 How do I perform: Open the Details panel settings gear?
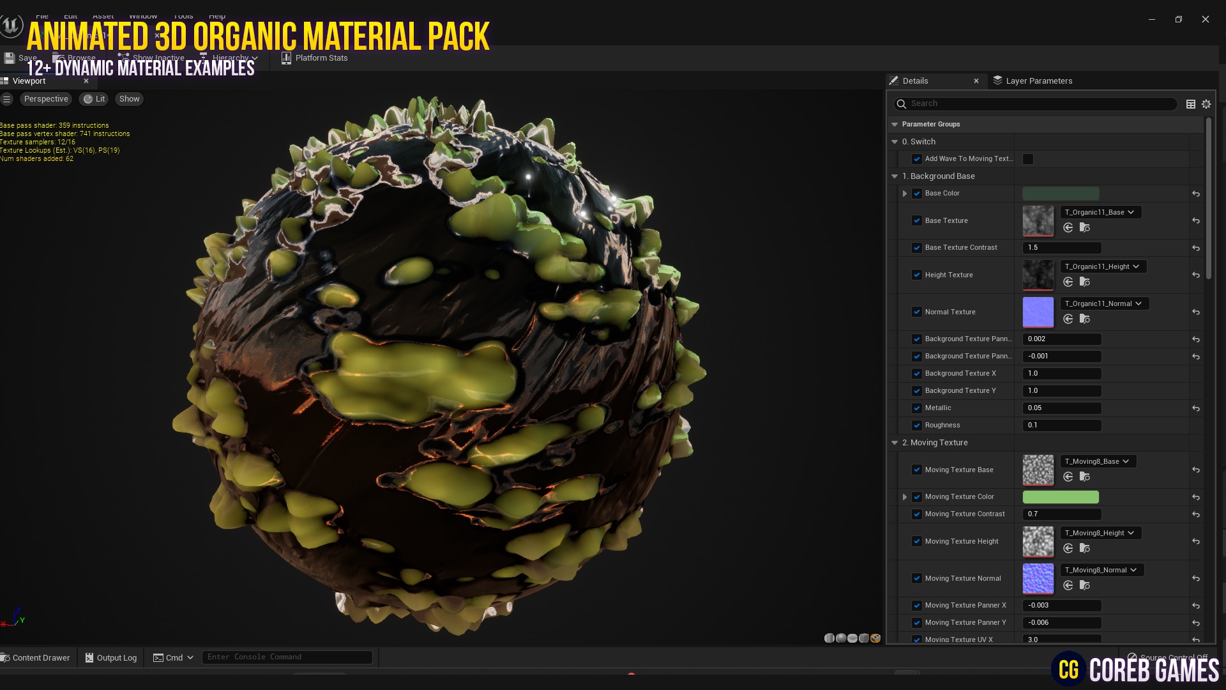coord(1206,103)
